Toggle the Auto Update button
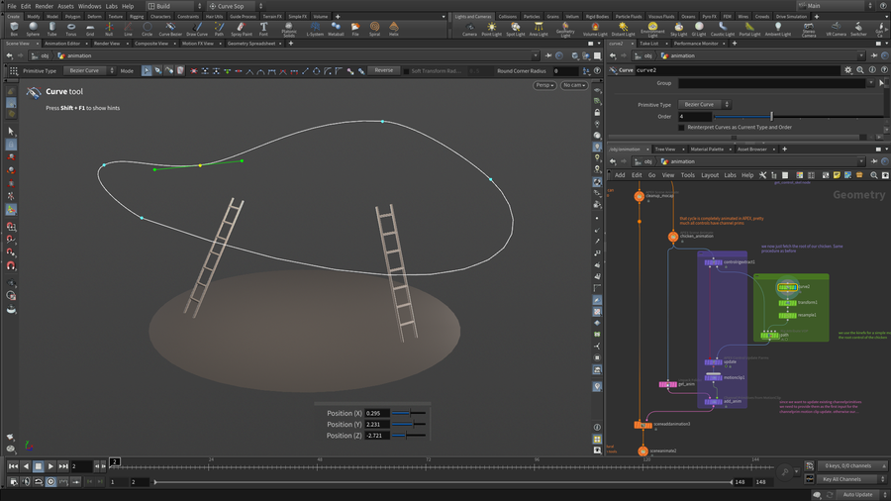The image size is (891, 501). point(857,493)
